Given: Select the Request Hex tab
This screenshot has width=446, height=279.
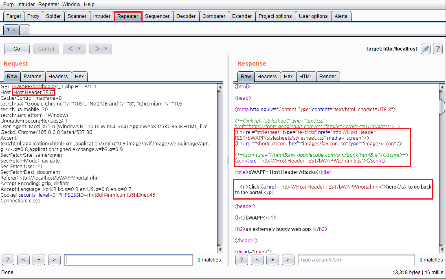Looking at the screenshot, I should (x=79, y=77).
